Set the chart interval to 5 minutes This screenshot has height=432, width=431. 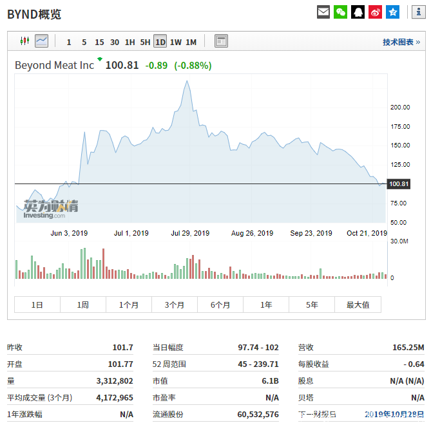pyautogui.click(x=84, y=42)
